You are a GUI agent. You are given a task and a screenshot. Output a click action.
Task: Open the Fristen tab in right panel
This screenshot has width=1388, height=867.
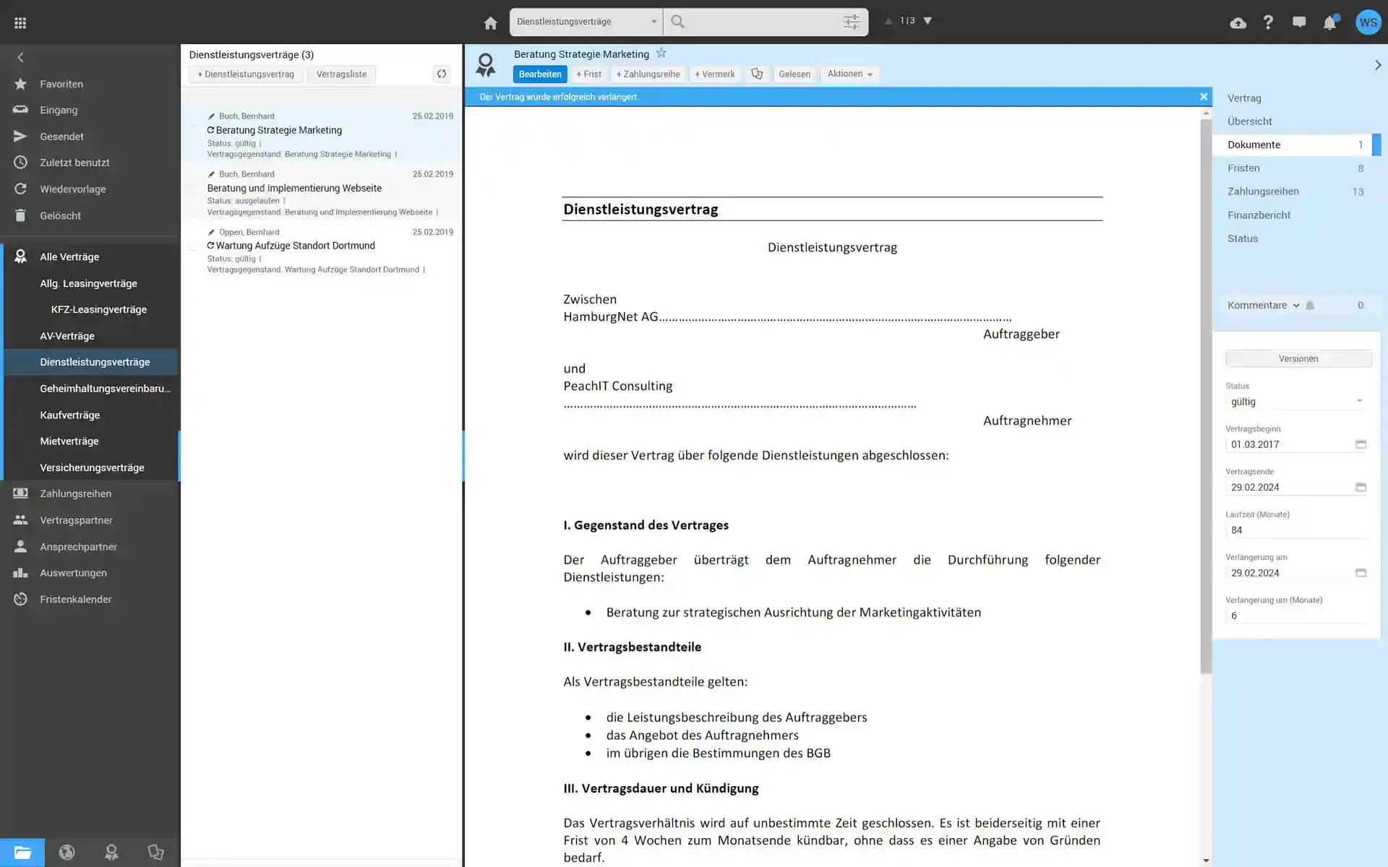(x=1243, y=168)
